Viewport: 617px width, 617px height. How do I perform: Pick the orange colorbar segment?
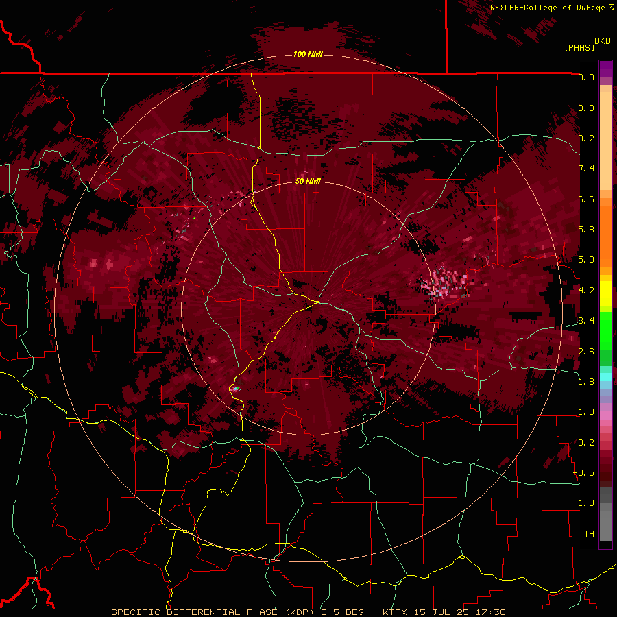tap(605, 236)
